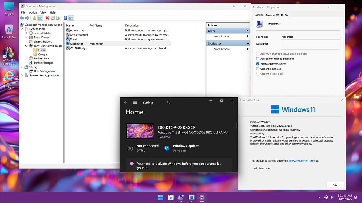Open Properties via the toolbar icon
Viewport: 362px width, 203px height.
[53, 18]
